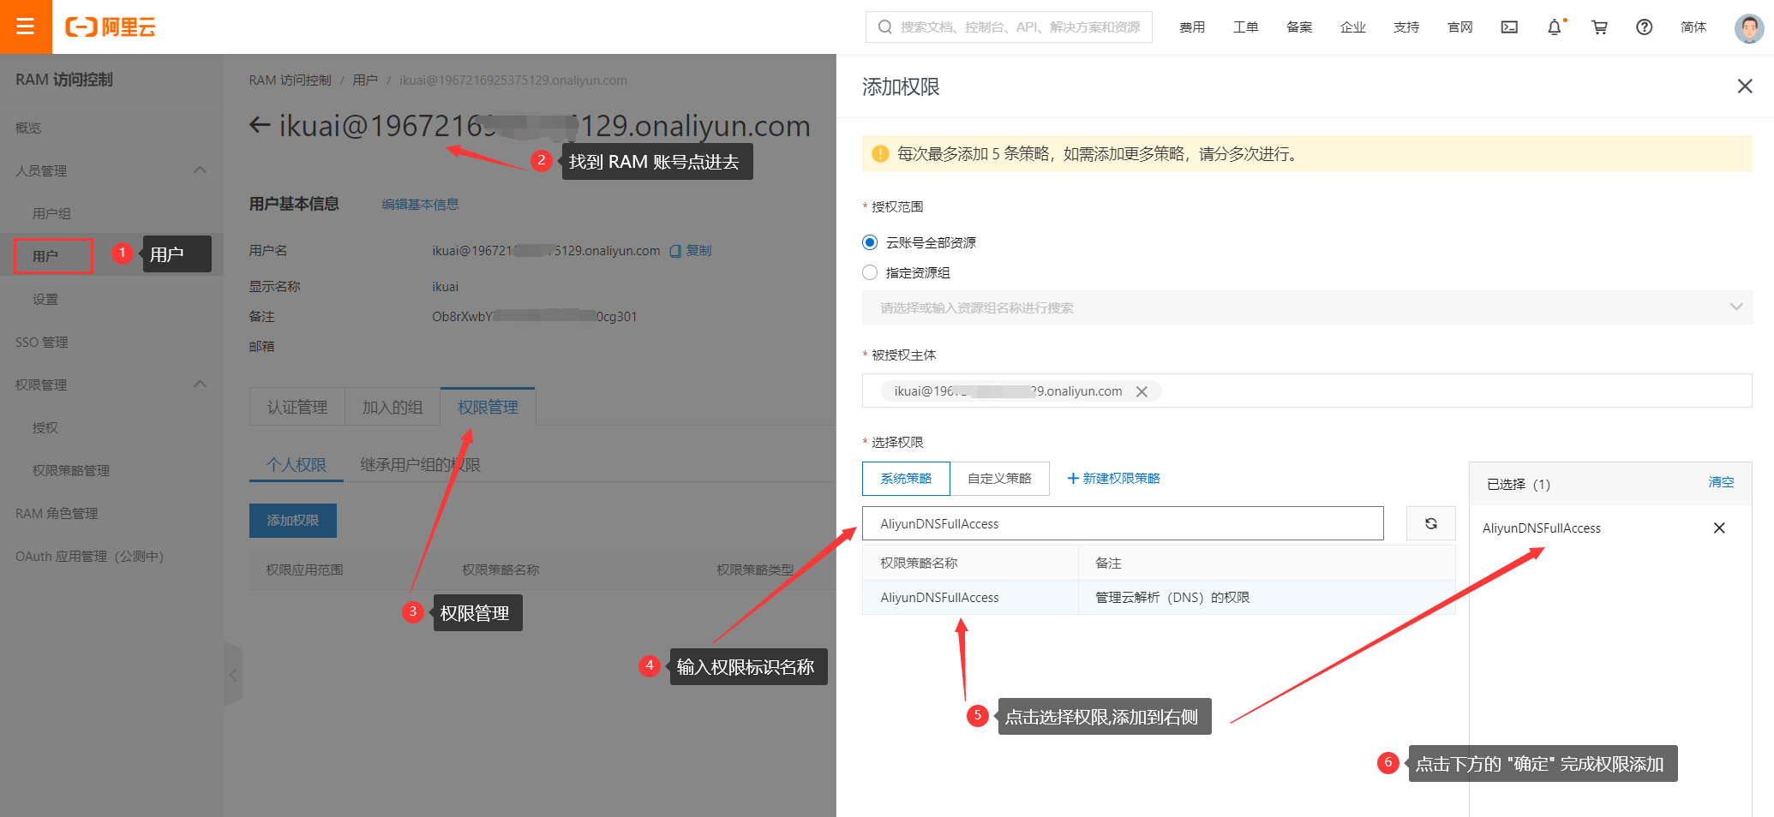Select the AliyunDNSFullAccess policy row
This screenshot has height=817, width=1774.
(x=1159, y=598)
